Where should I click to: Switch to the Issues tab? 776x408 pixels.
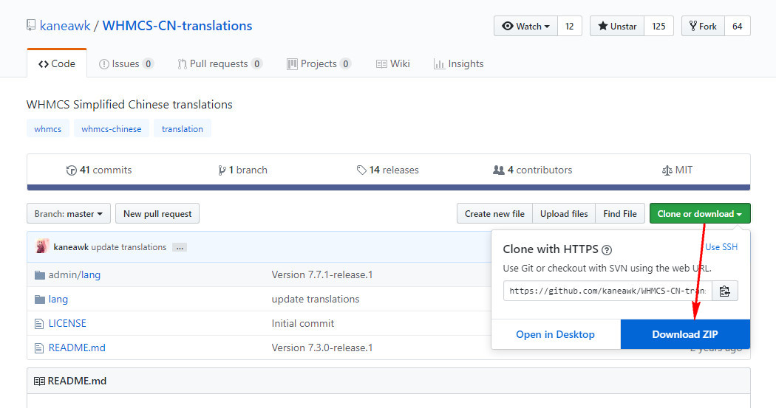126,63
